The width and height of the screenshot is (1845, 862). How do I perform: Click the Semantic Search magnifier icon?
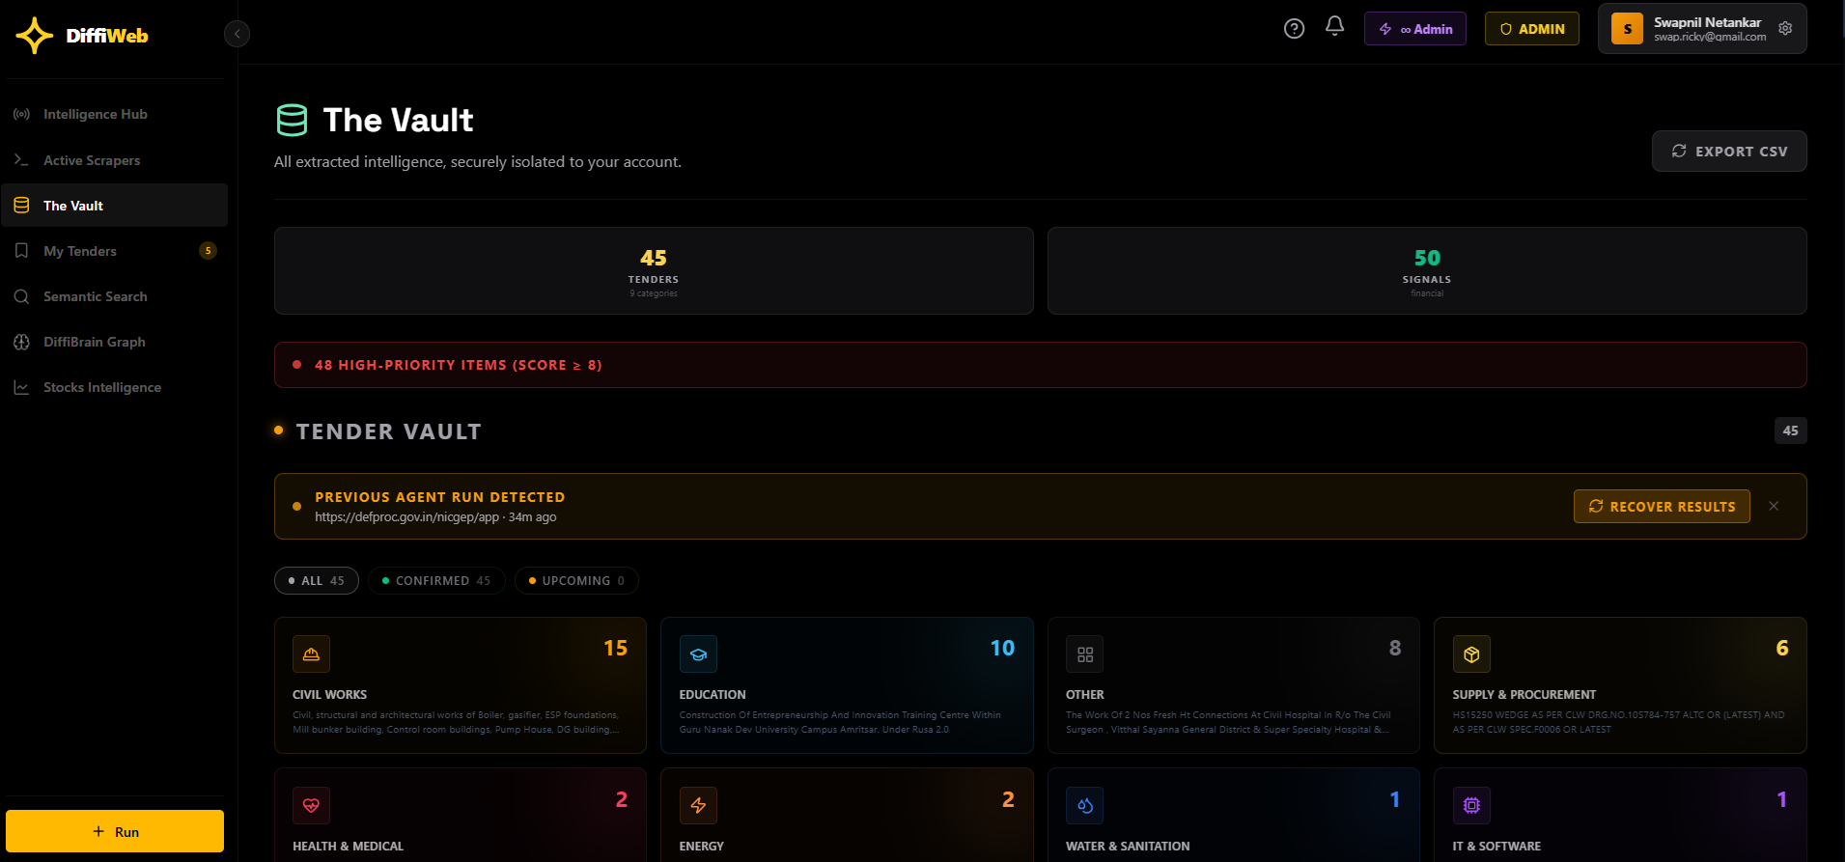point(21,296)
